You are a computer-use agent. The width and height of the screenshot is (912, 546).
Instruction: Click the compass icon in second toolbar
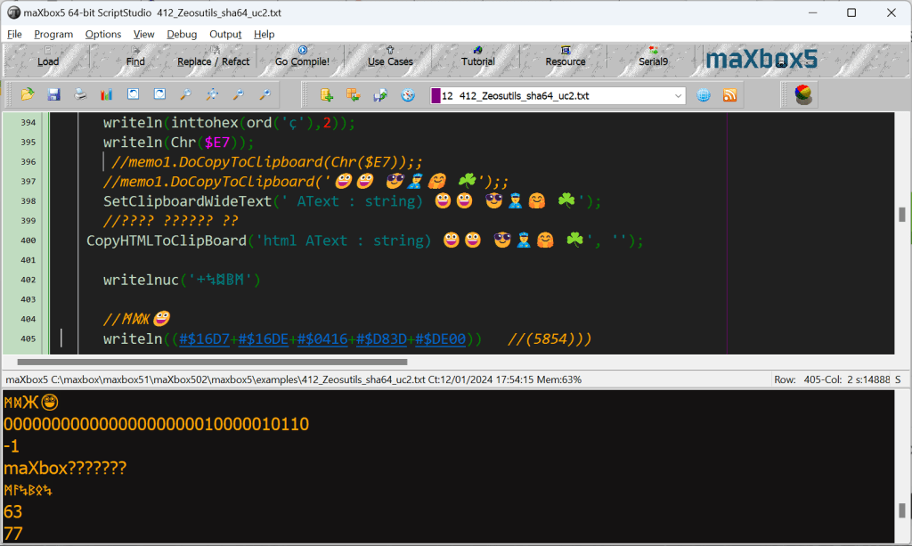coord(408,95)
